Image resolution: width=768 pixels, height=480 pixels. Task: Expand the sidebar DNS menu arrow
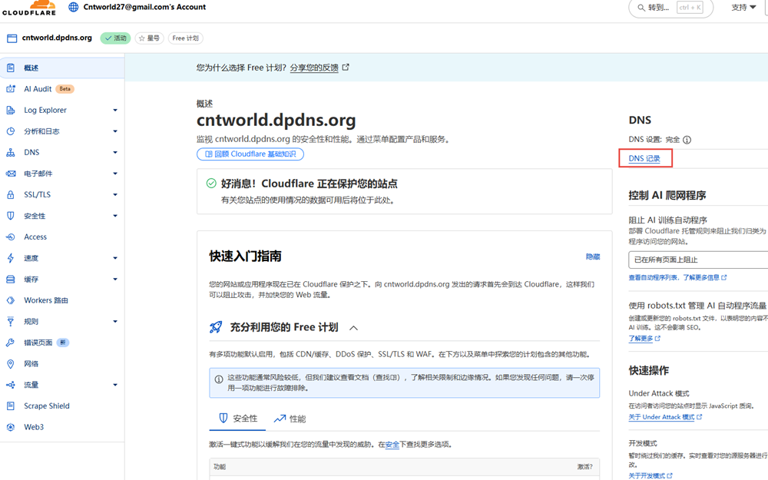(115, 152)
